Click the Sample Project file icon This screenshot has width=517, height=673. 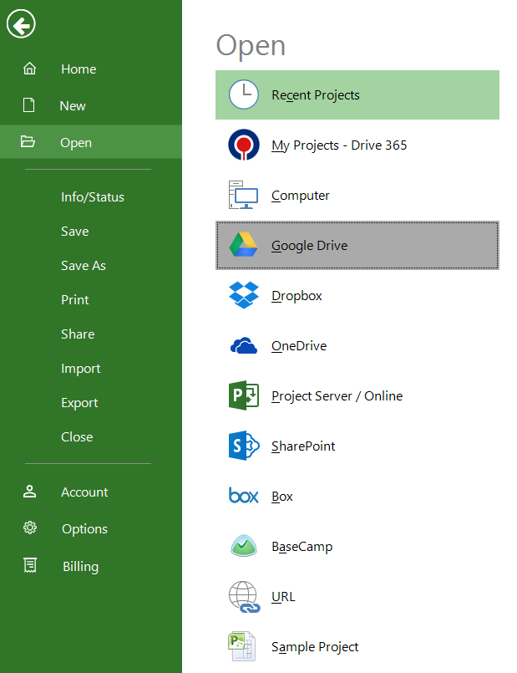pyautogui.click(x=241, y=646)
